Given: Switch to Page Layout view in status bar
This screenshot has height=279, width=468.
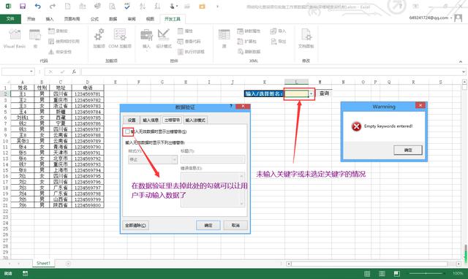Looking at the screenshot, I should (x=382, y=273).
